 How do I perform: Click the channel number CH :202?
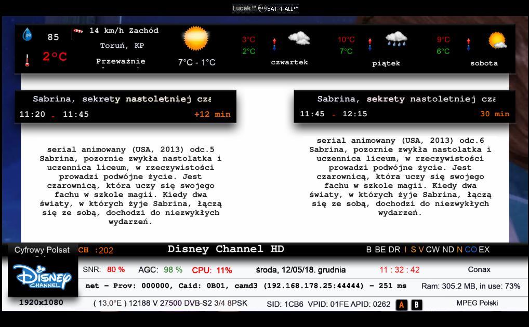[96, 250]
